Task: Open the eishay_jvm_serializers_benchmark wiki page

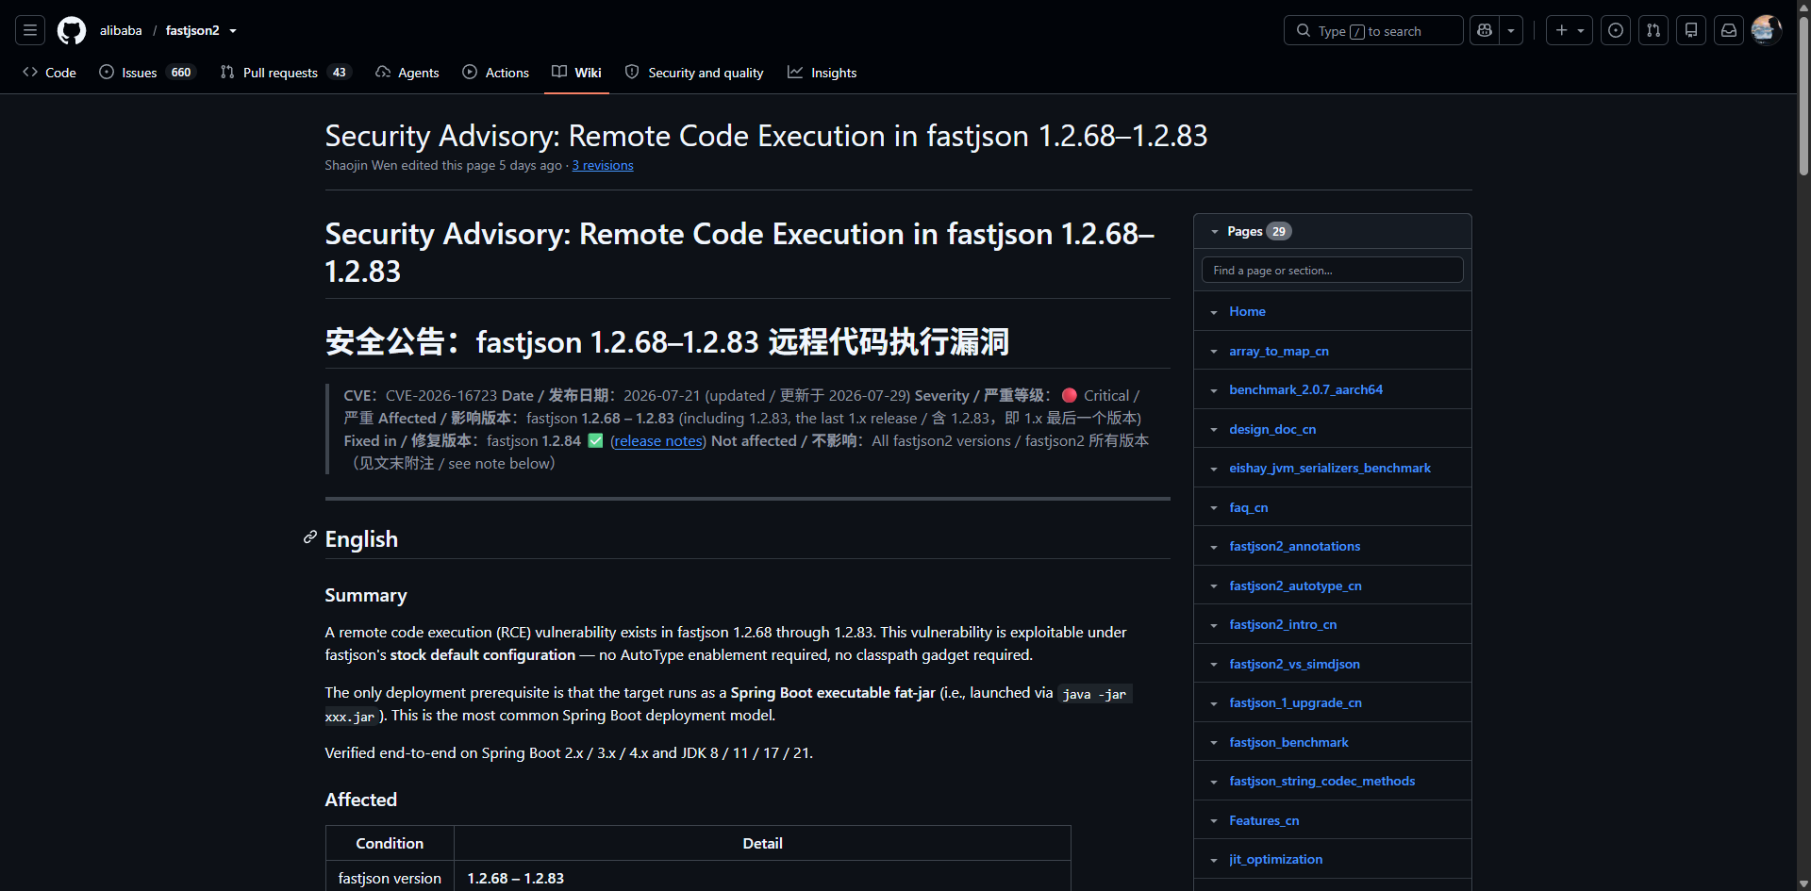Action: pos(1330,469)
